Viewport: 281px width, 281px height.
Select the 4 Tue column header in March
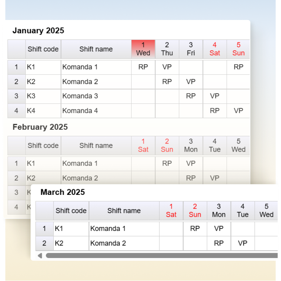(x=243, y=211)
